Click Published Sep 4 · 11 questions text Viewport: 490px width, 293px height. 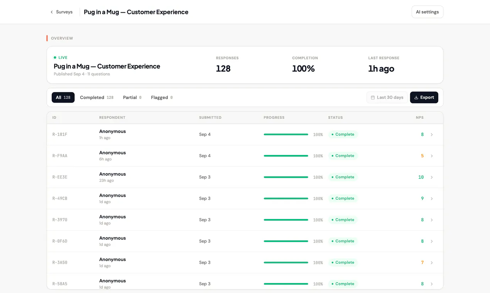82,74
